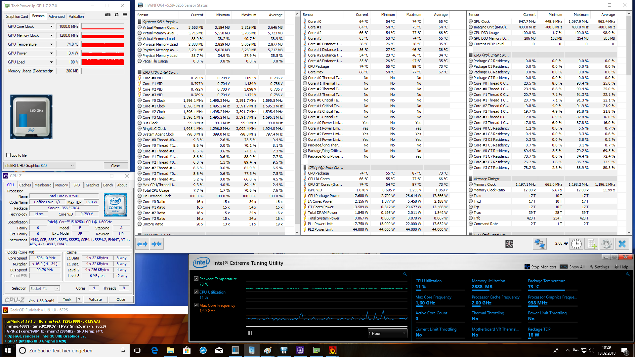The height and width of the screenshot is (357, 635).
Task: Toggle CPU Utilization checkbox in XTU
Action: [x=196, y=292]
